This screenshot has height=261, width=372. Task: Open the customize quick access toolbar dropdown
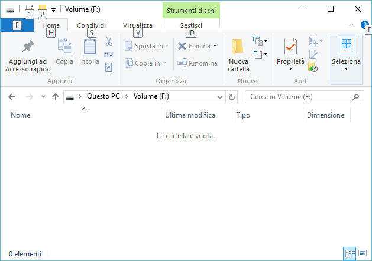[x=54, y=10]
